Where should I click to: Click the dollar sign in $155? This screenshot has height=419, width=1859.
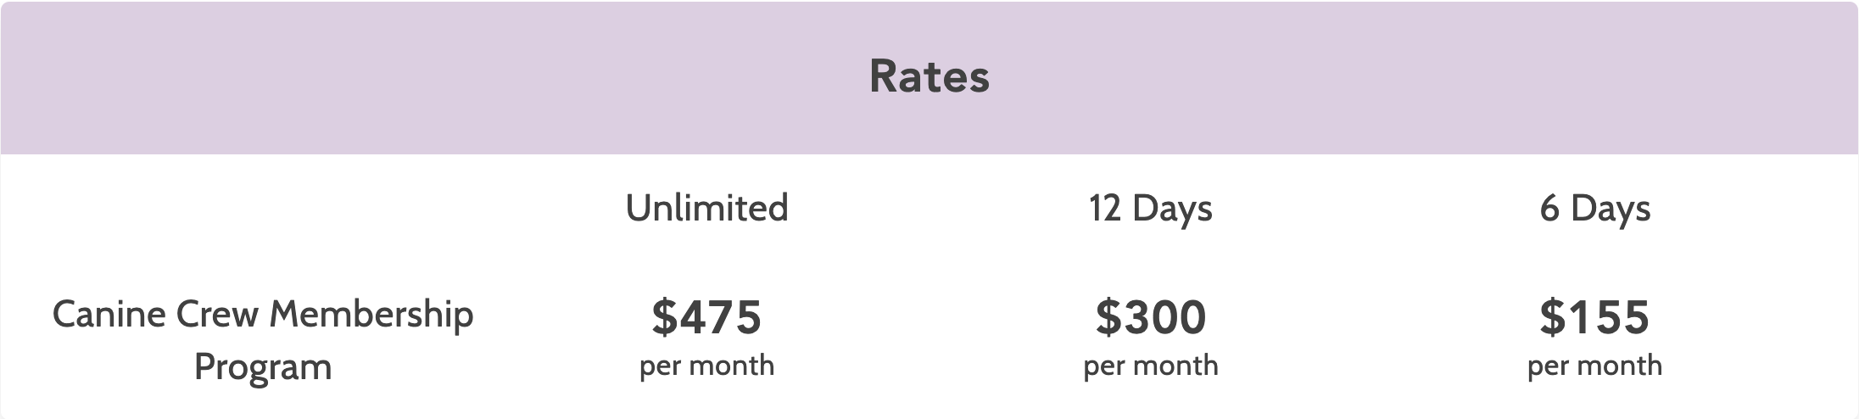[x=1551, y=316]
